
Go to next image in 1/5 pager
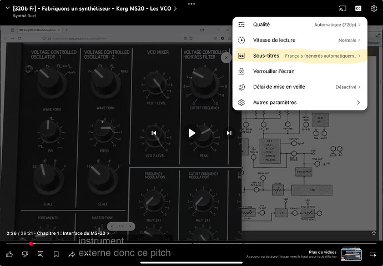(x=130, y=227)
